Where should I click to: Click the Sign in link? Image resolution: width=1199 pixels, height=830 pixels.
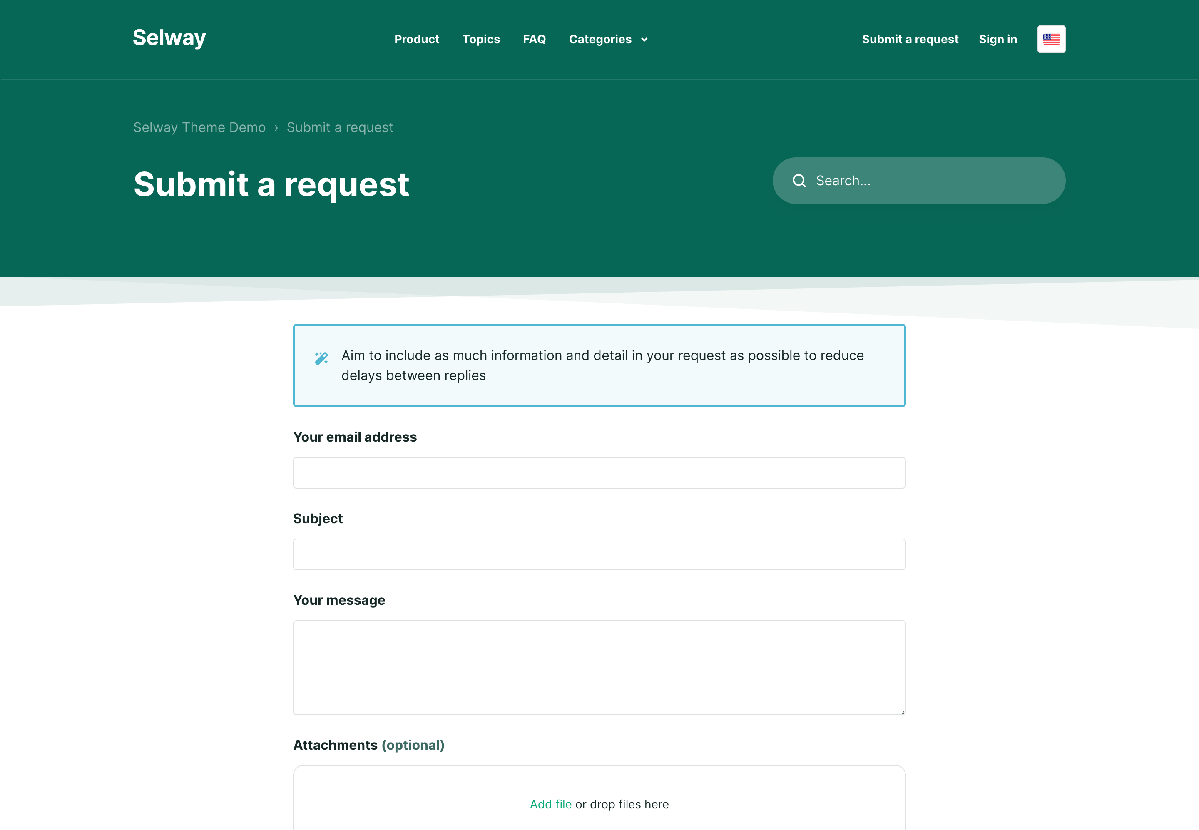pos(997,39)
